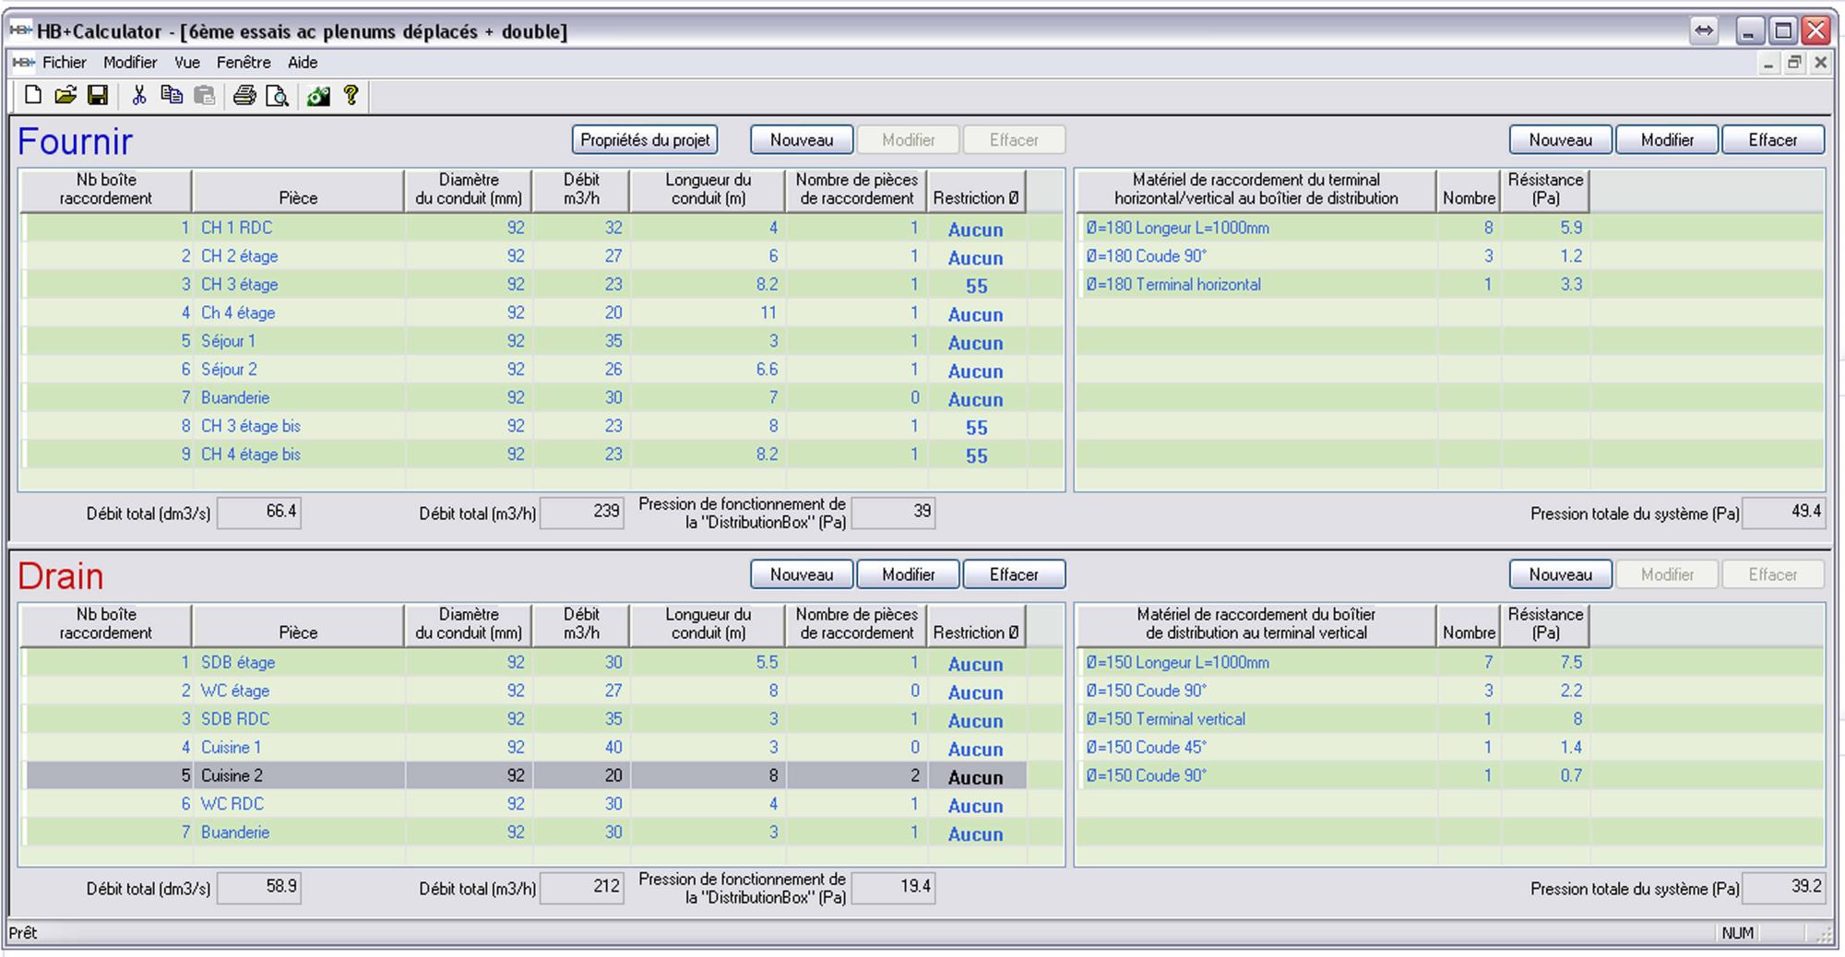Open the Vue menu
The image size is (1845, 957).
[x=187, y=63]
